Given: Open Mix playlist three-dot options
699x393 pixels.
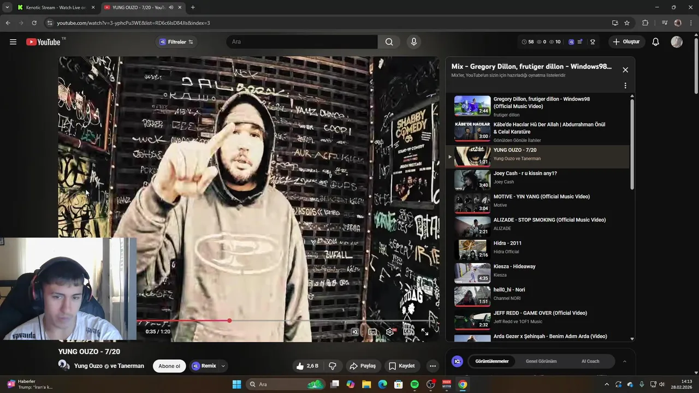Looking at the screenshot, I should click(x=625, y=86).
